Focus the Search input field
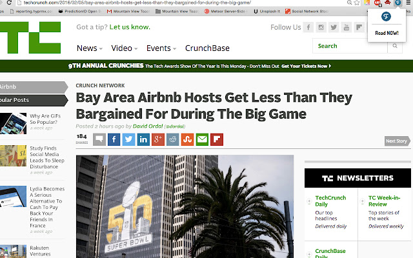This screenshot has width=413, height=258. [x=350, y=46]
